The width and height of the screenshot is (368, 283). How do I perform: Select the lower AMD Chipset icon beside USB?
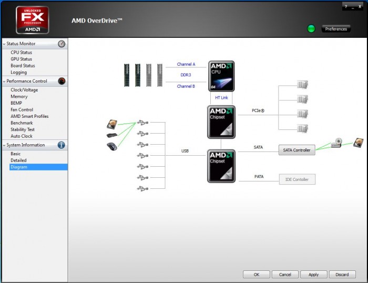pyautogui.click(x=221, y=166)
